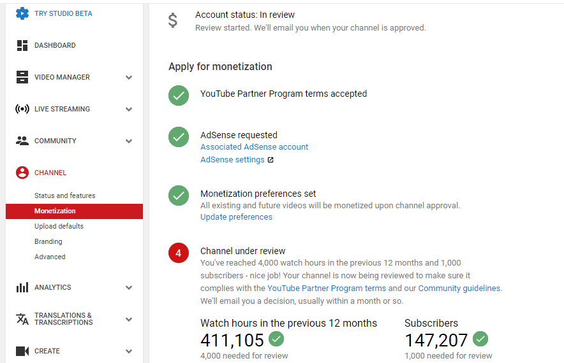Viewport: 564px width, 363px height.
Task: Expand the Live Streaming chevron
Action: click(129, 109)
